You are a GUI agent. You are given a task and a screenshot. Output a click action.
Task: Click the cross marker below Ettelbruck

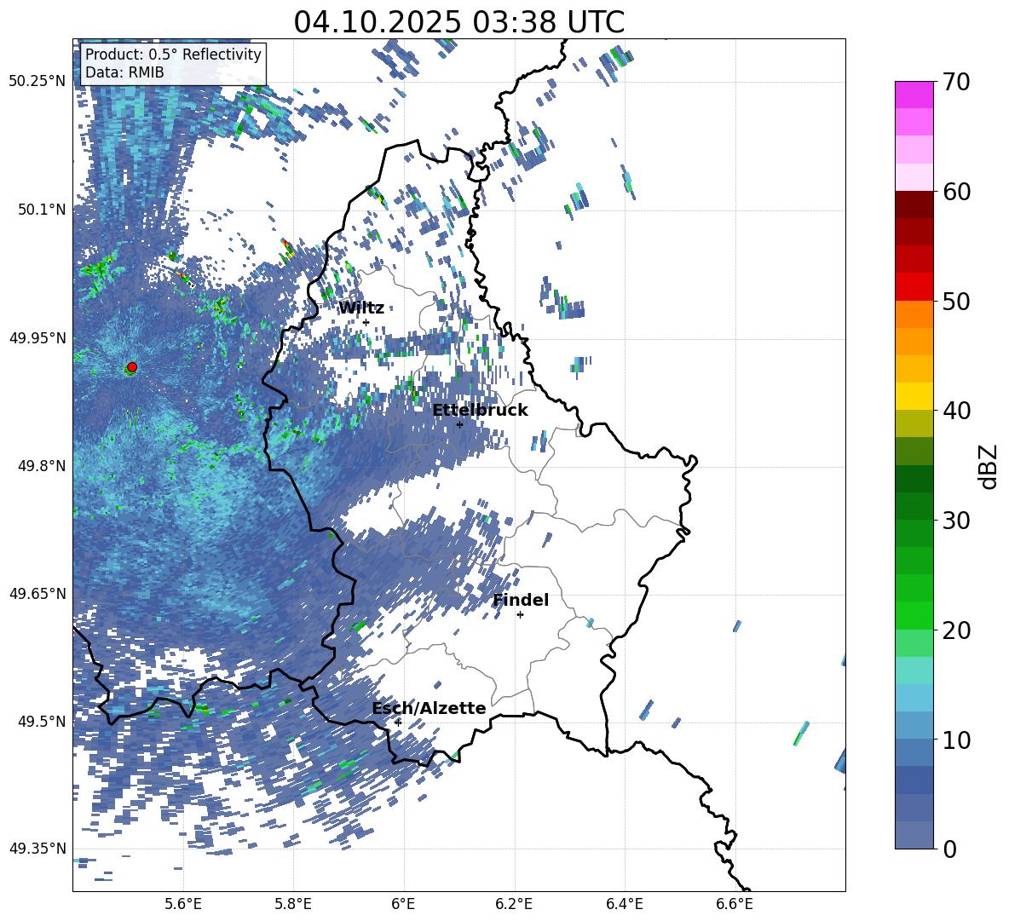pyautogui.click(x=459, y=425)
